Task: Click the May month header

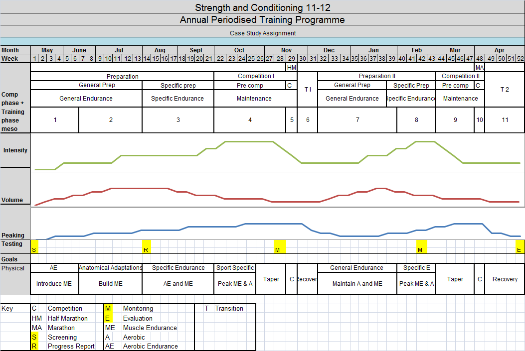Action: tap(46, 50)
